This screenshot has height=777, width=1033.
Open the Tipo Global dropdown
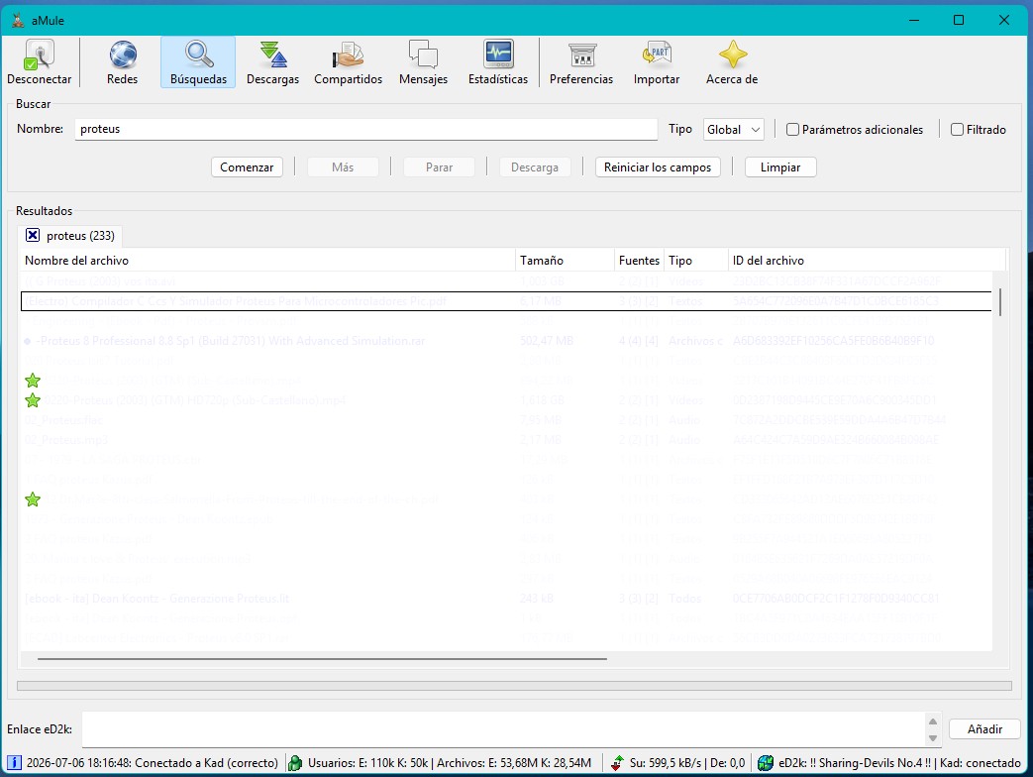click(x=734, y=129)
